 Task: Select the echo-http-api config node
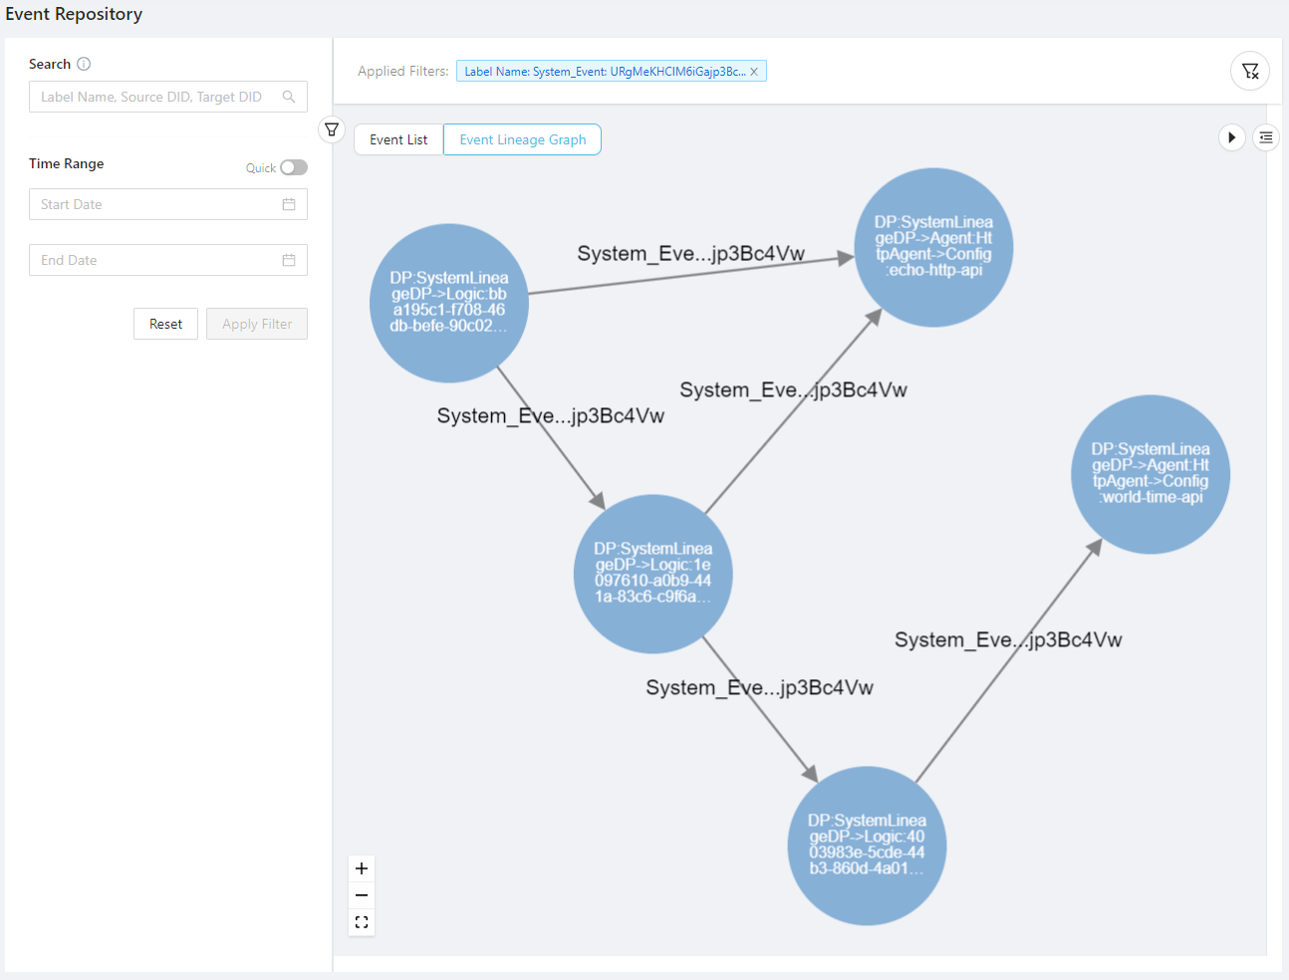click(933, 247)
